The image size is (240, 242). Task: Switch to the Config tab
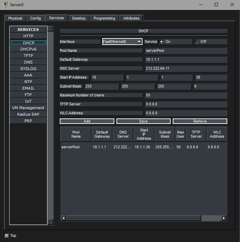[x=35, y=18]
